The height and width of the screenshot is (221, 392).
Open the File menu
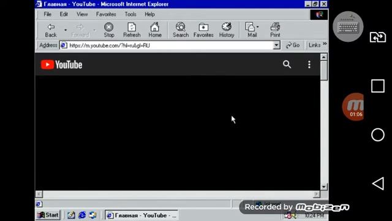click(47, 14)
